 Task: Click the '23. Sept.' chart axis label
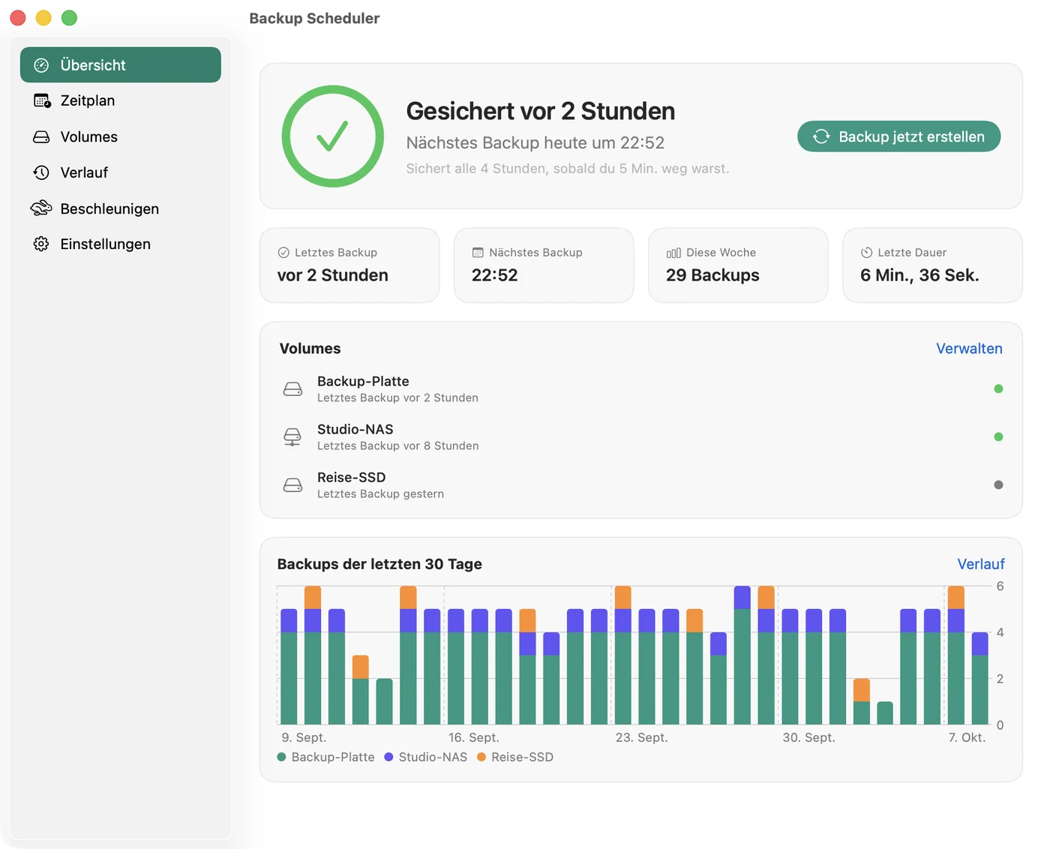(642, 737)
